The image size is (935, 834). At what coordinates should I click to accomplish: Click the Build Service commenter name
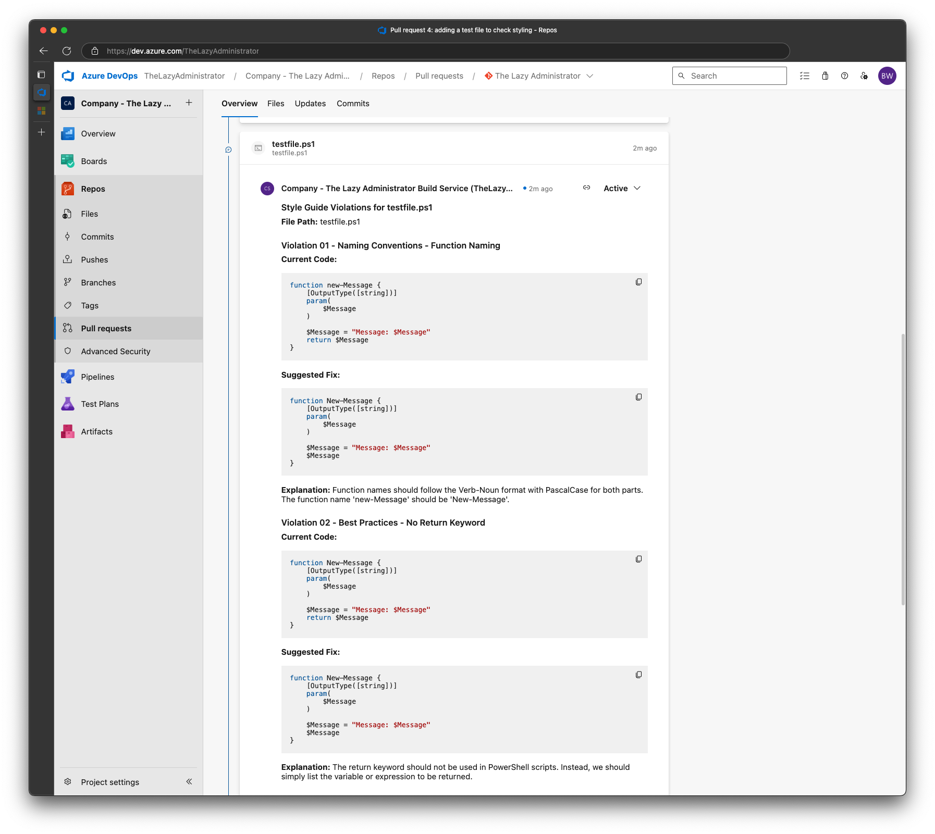tap(397, 189)
